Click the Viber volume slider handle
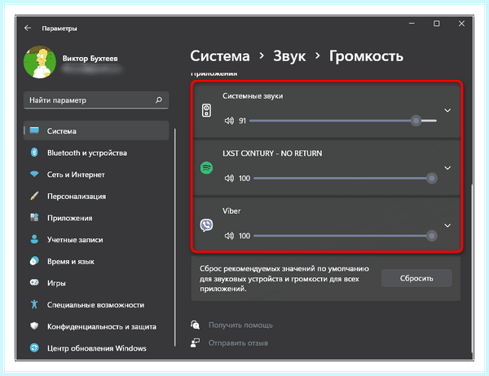The height and width of the screenshot is (376, 489). (x=432, y=236)
